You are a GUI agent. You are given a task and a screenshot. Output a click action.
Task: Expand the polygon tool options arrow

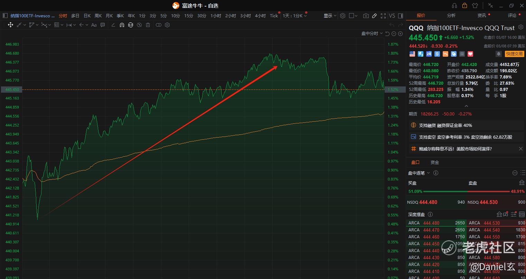pyautogui.click(x=37, y=25)
